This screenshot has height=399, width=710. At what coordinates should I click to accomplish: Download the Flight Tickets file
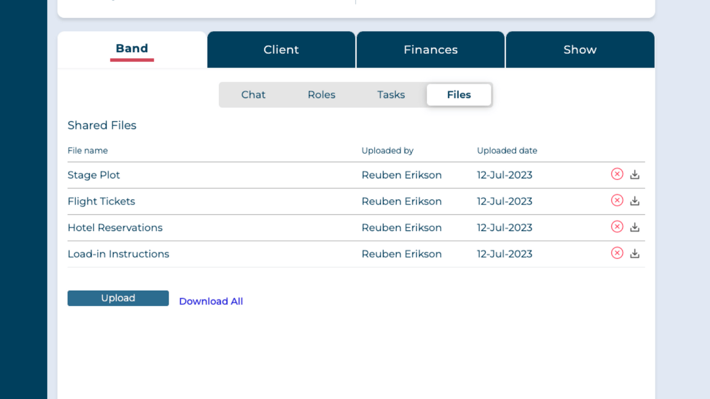click(x=635, y=201)
